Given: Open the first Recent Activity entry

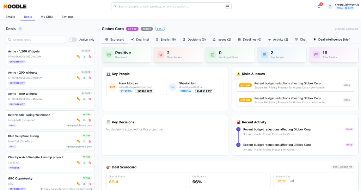Looking at the screenshot, I should coord(295,131).
